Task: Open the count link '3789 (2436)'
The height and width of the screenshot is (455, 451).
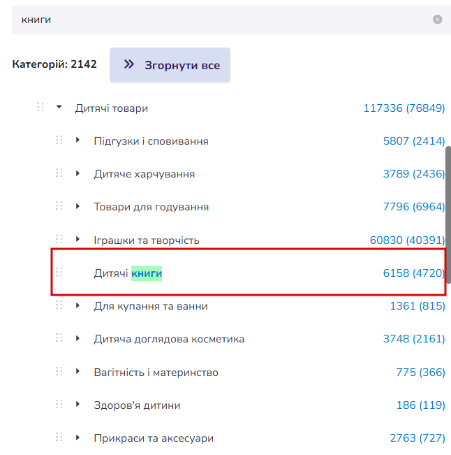Action: coord(414,174)
